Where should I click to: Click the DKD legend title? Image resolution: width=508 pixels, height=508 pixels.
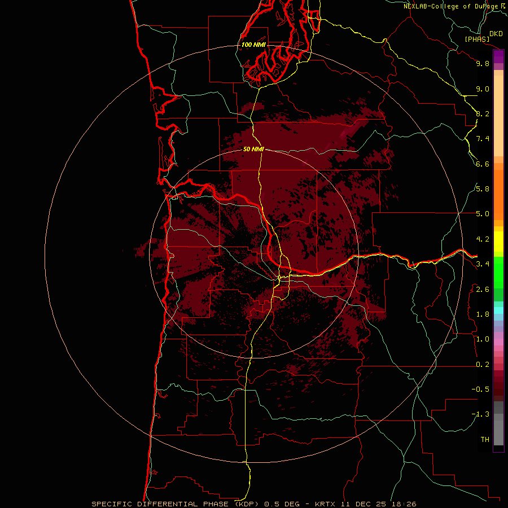click(496, 34)
